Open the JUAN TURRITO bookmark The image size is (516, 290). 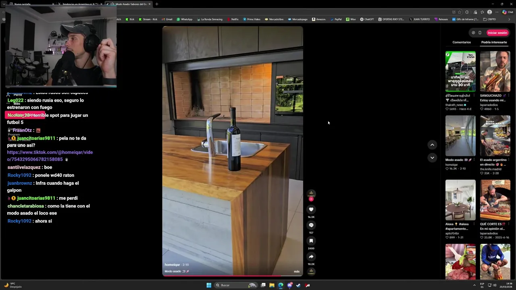click(x=419, y=19)
